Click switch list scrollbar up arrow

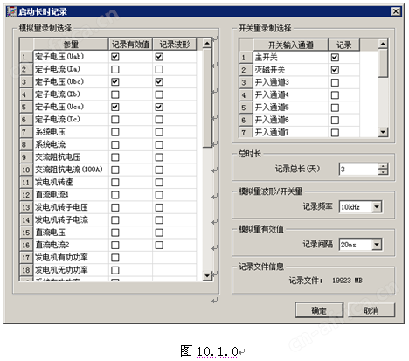tap(383, 44)
